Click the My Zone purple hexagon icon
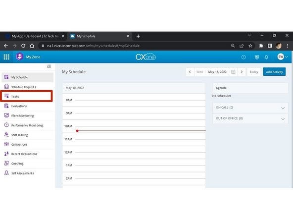Viewport: 293px width, 220px height. pyautogui.click(x=19, y=56)
